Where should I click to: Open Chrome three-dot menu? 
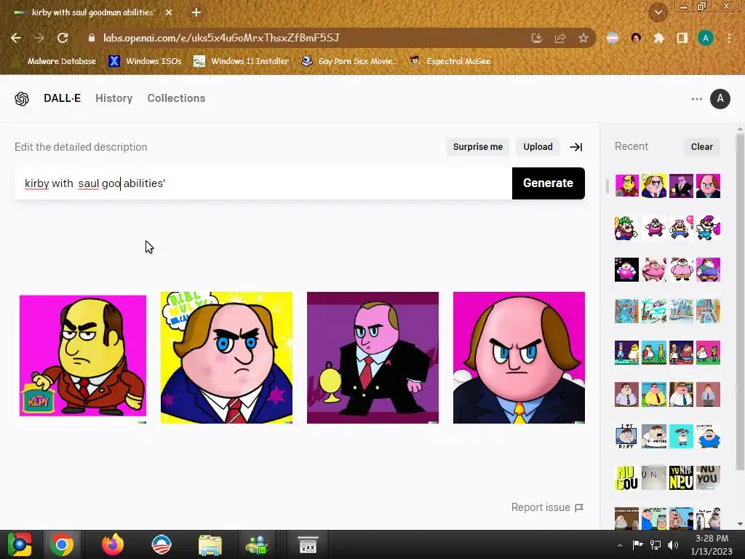pos(729,38)
